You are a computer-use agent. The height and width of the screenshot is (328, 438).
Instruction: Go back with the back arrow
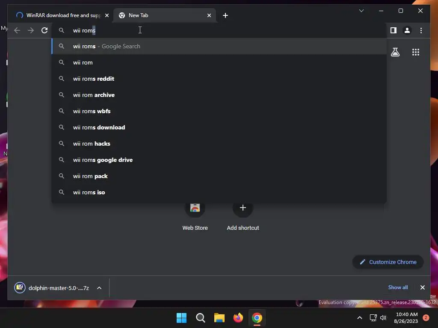[17, 30]
